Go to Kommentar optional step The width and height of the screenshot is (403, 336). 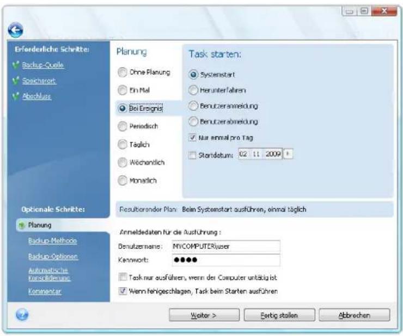point(45,291)
